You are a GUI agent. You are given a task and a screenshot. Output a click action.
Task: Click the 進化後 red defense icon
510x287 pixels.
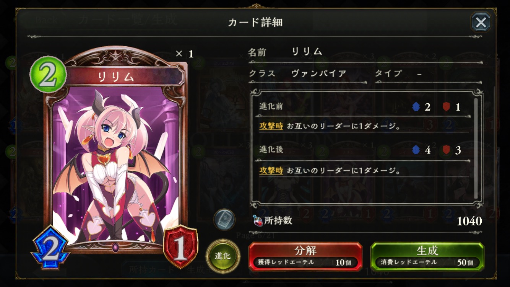pos(447,150)
